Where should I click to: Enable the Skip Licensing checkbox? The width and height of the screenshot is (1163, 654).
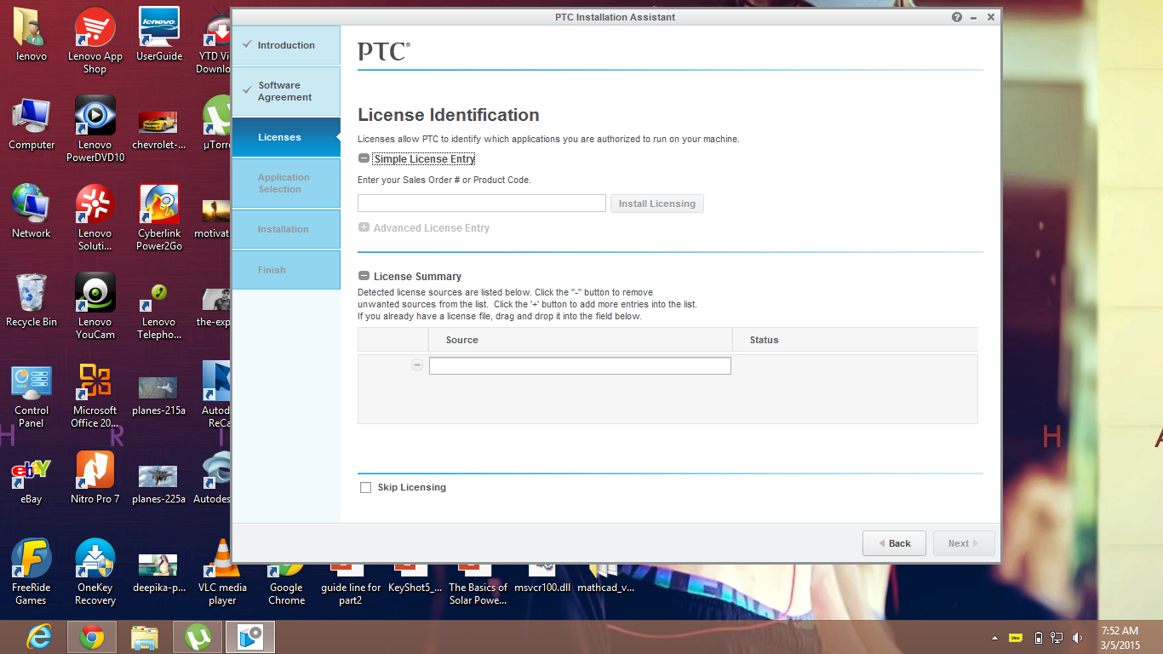coord(366,487)
